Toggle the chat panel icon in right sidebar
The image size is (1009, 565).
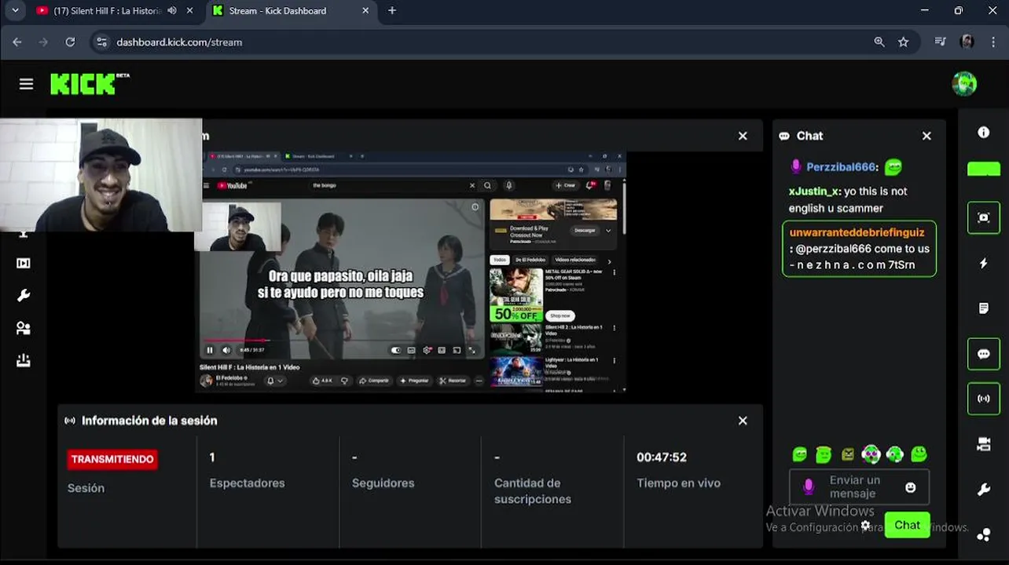pos(983,354)
